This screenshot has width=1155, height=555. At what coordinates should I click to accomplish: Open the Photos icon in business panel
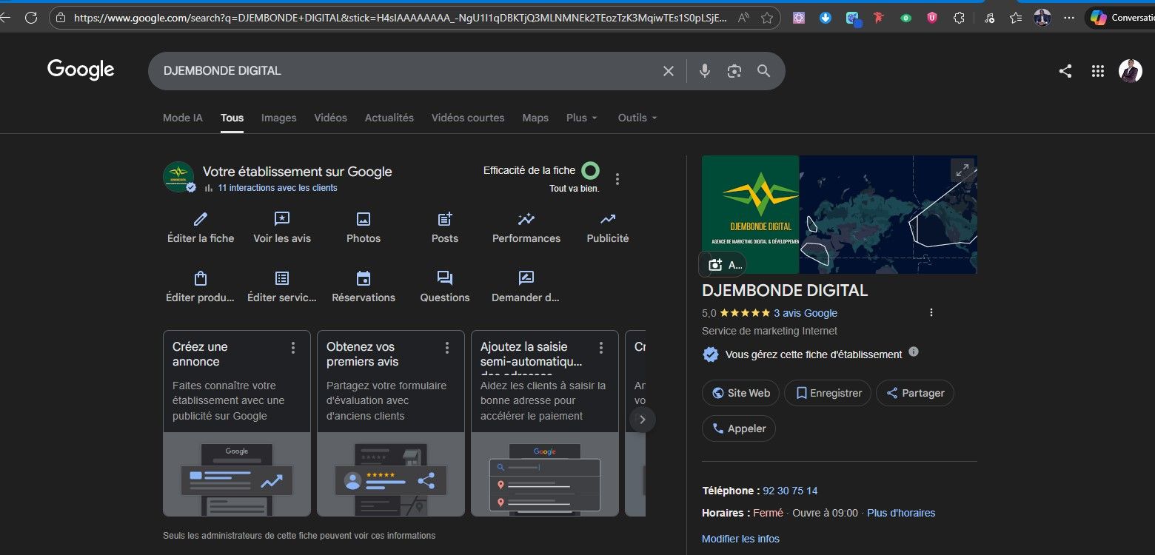364,219
